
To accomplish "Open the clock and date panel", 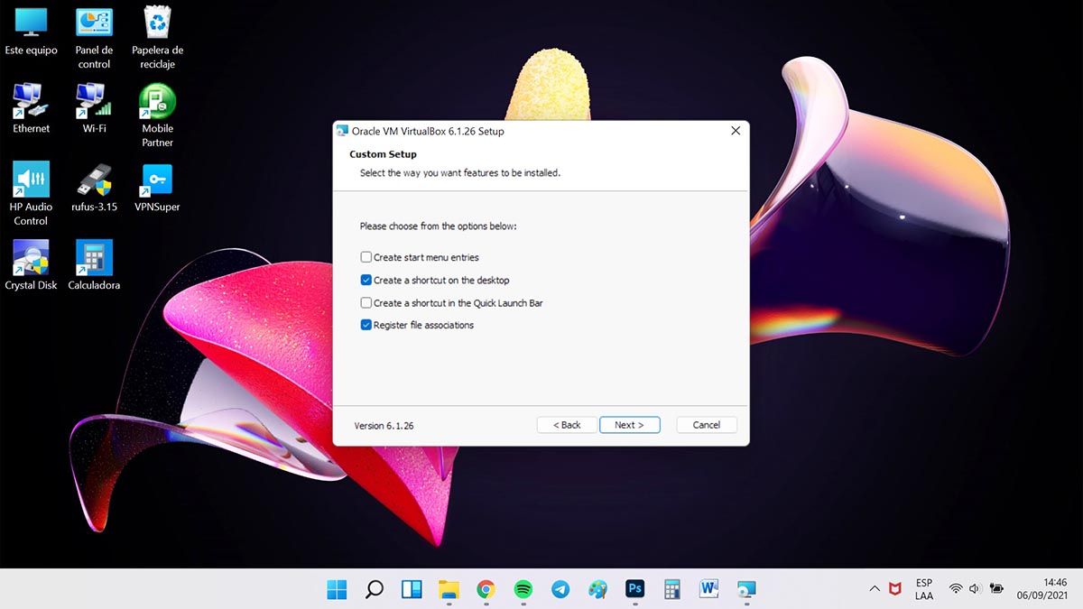I will tap(1041, 589).
